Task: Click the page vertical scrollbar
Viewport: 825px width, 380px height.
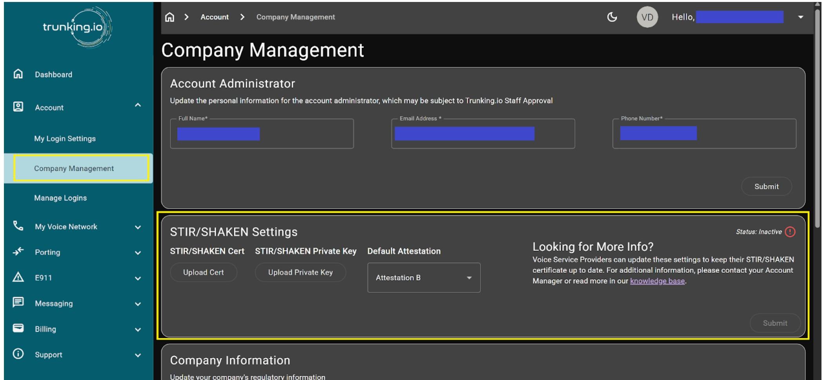Action: (x=817, y=118)
